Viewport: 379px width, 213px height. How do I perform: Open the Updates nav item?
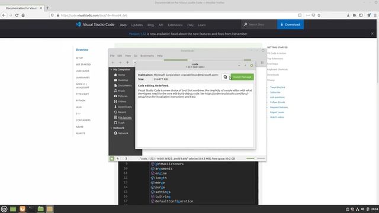coord(137,25)
